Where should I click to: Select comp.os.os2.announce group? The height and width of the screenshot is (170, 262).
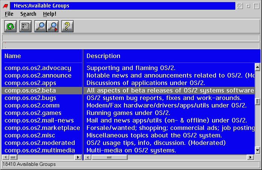(x=38, y=76)
